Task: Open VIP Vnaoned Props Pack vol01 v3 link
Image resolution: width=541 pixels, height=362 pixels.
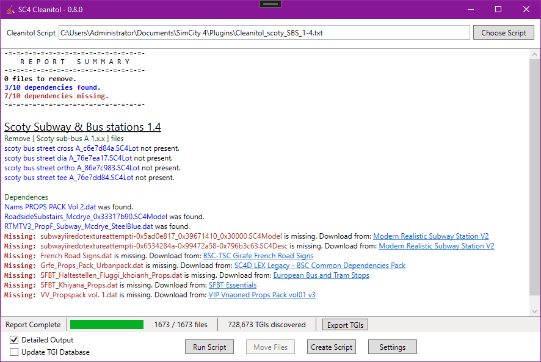Action: click(x=262, y=295)
